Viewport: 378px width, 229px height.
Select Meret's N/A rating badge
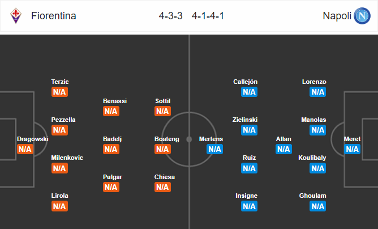click(x=352, y=149)
